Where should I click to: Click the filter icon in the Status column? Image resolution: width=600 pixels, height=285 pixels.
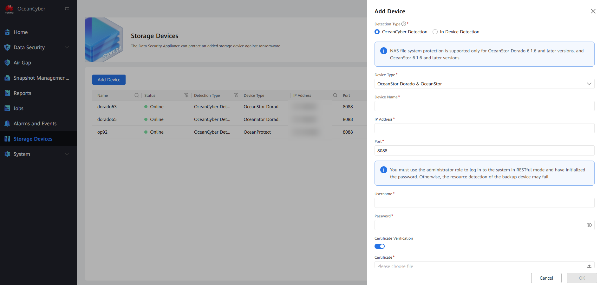click(186, 95)
